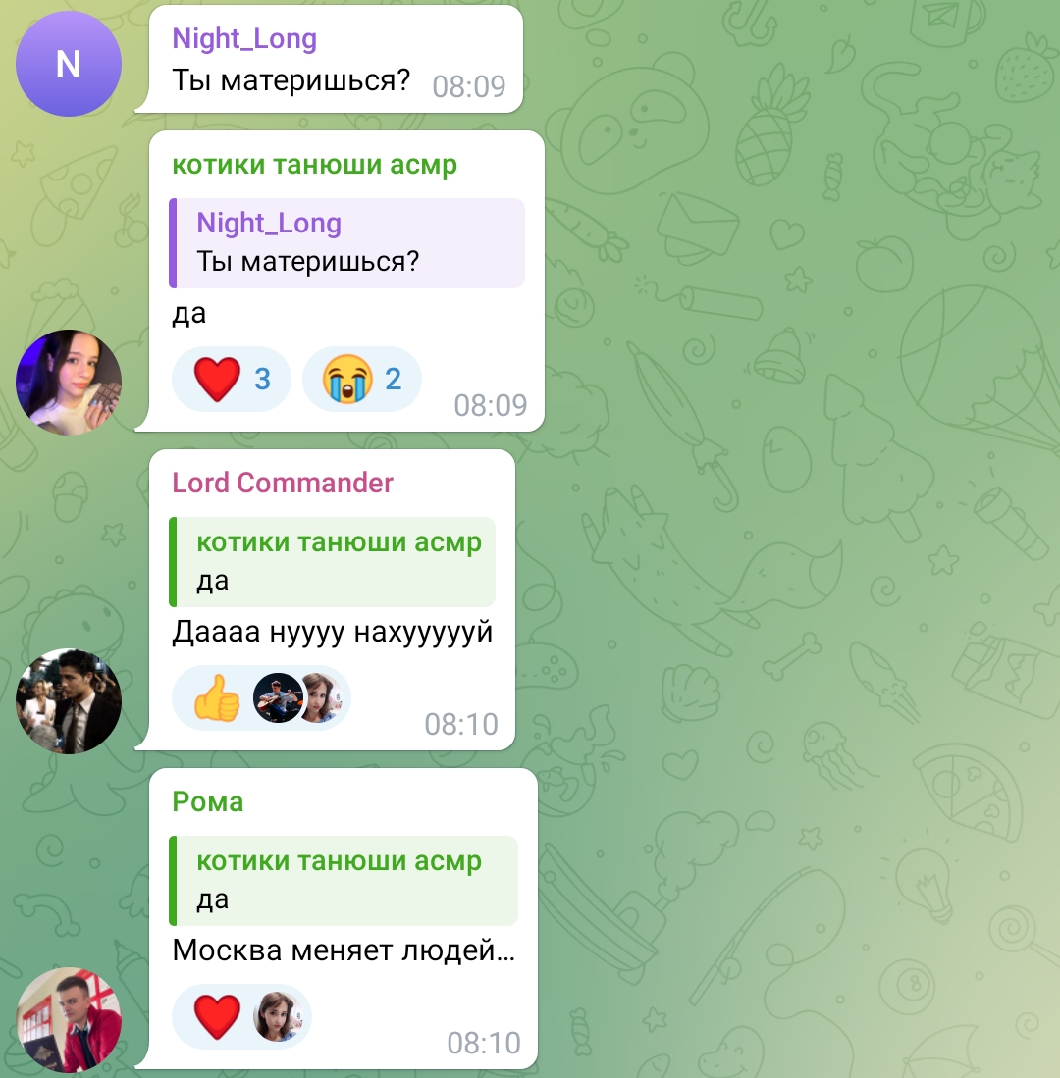Open the avatar of котики танюши асмр
Viewport: 1060px width, 1078px height.
click(69, 383)
